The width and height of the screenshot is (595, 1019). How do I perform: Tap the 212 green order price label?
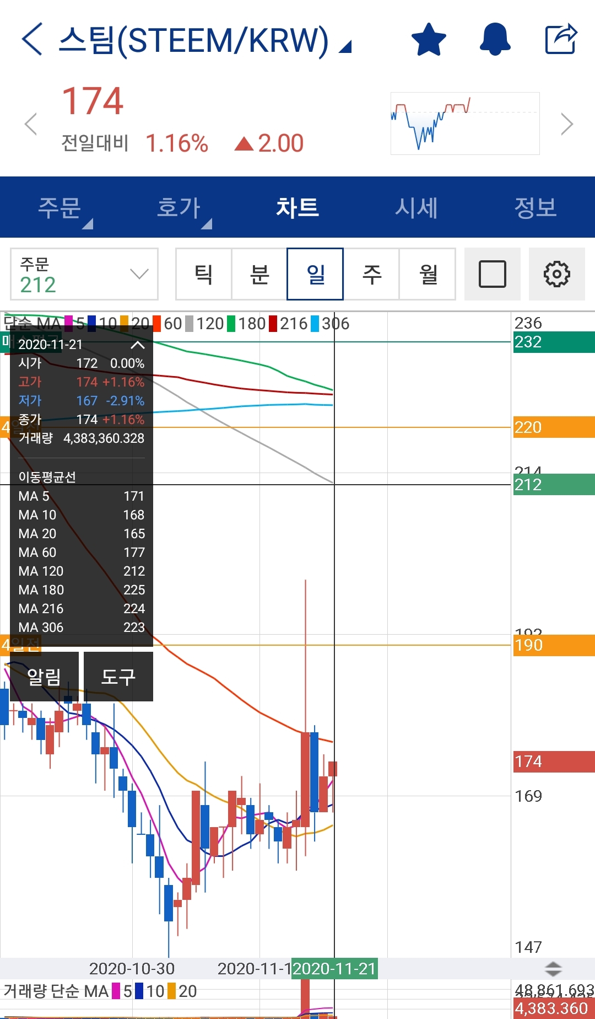(x=554, y=485)
